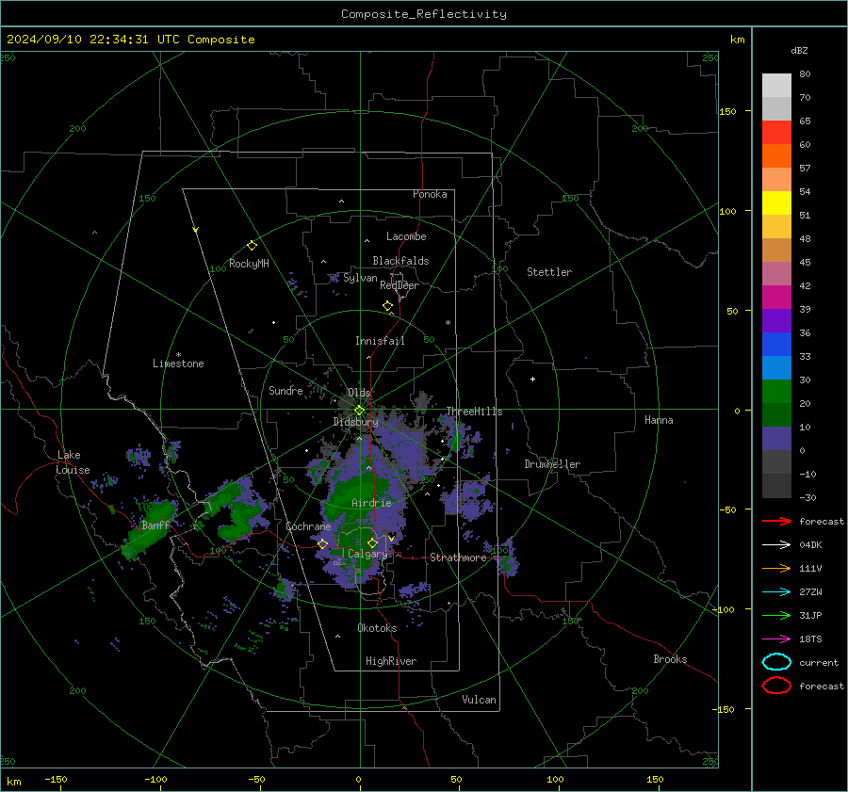Click the dBZ legend heading
The height and width of the screenshot is (792, 848).
click(799, 51)
